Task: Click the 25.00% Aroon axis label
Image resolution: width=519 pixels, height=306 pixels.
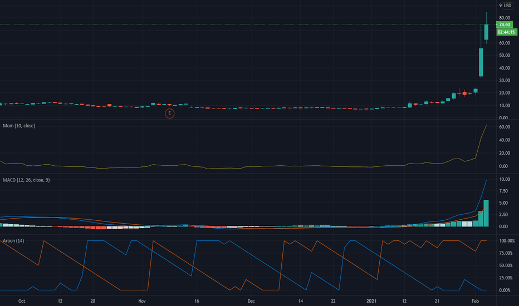Action: tap(506, 278)
